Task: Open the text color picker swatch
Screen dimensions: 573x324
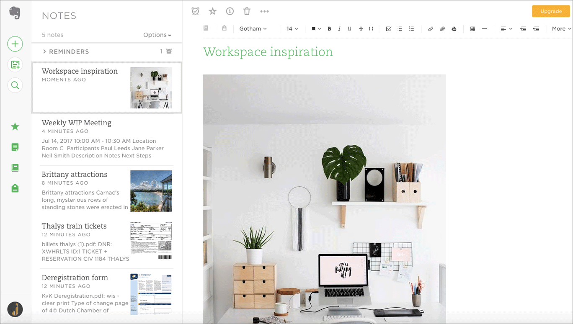Action: point(316,29)
